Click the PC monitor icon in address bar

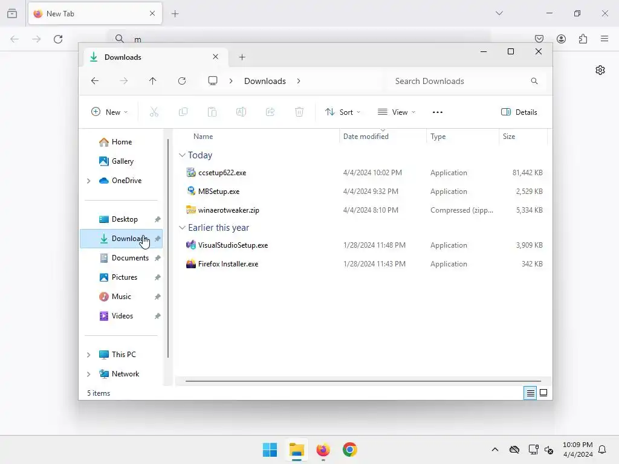point(213,81)
